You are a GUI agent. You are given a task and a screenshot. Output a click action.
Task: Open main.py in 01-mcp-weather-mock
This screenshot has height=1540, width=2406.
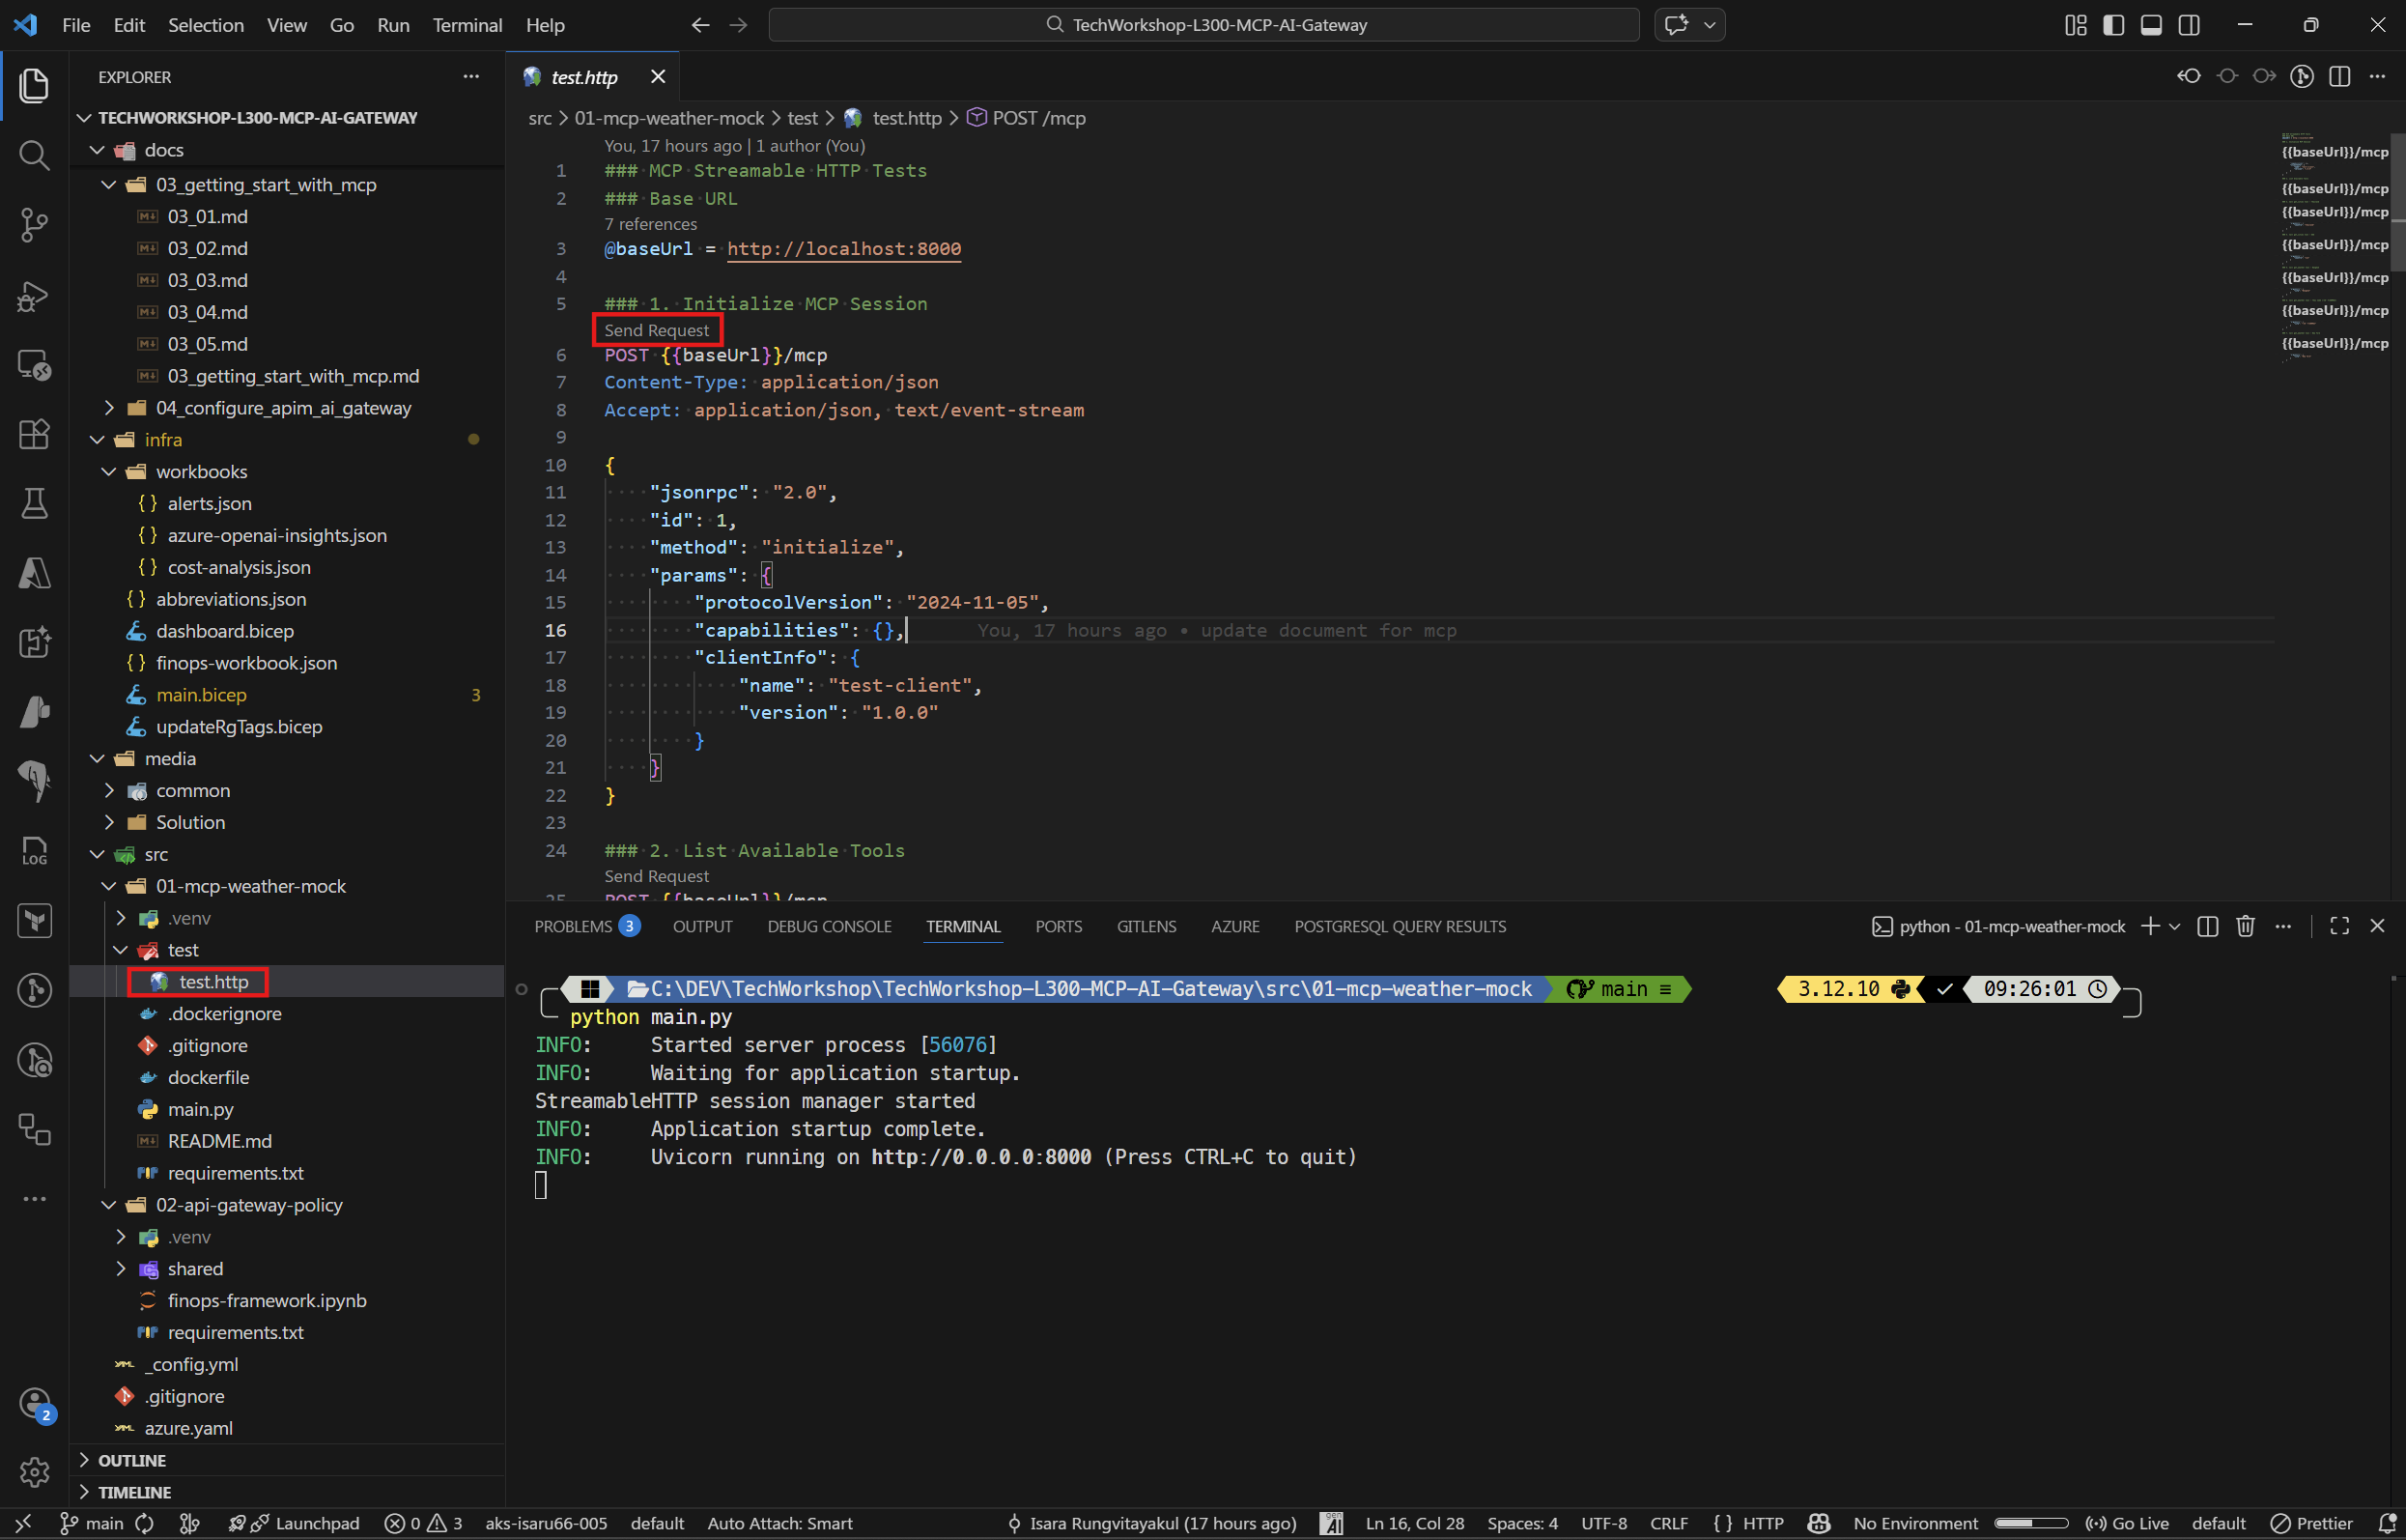click(x=200, y=1109)
